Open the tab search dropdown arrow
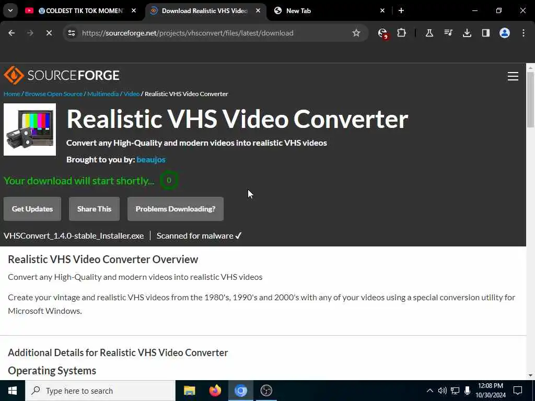 pyautogui.click(x=10, y=10)
